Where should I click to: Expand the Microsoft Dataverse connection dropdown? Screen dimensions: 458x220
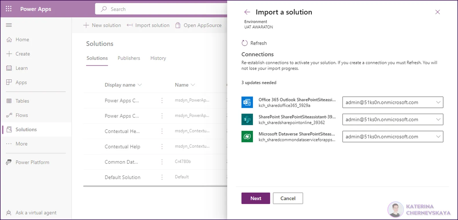tap(393, 137)
